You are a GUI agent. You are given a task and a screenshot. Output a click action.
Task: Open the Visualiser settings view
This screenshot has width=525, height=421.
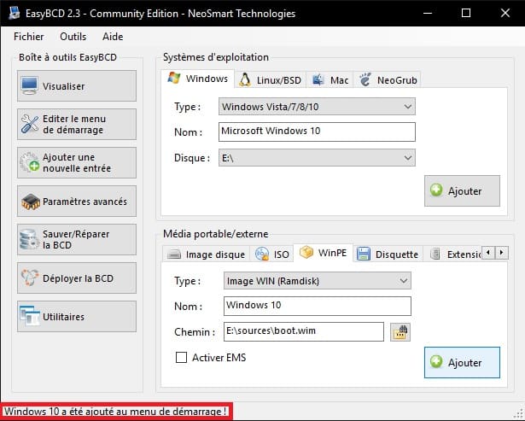77,85
